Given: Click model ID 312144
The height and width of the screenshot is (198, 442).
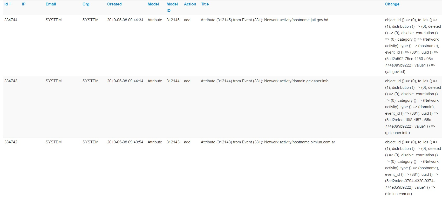Looking at the screenshot, I should (173, 81).
